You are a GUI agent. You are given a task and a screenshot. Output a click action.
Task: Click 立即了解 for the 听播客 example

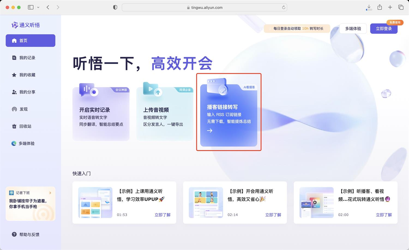click(384, 215)
